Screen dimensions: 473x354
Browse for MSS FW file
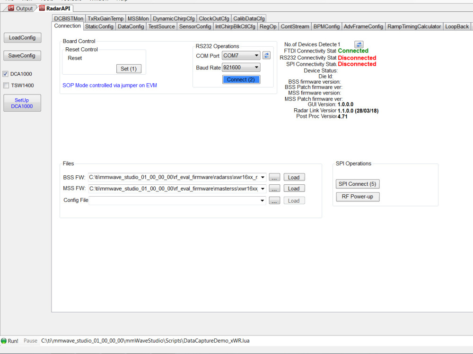click(274, 189)
